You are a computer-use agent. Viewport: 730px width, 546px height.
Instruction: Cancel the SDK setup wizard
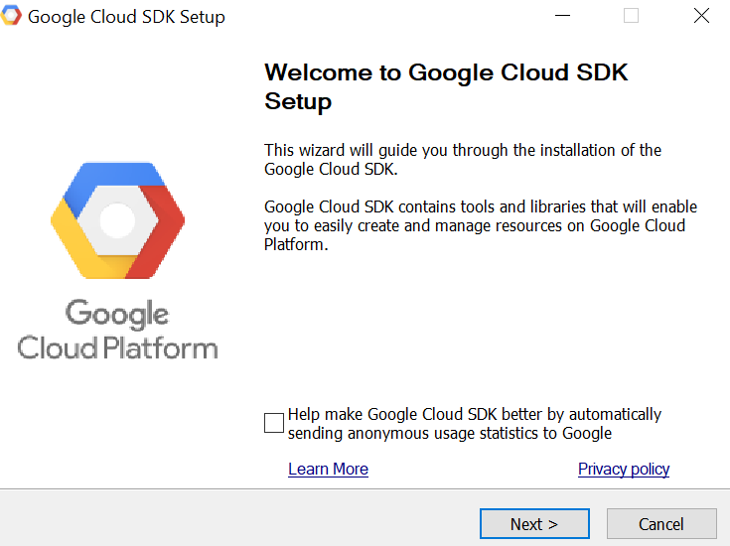pos(661,523)
